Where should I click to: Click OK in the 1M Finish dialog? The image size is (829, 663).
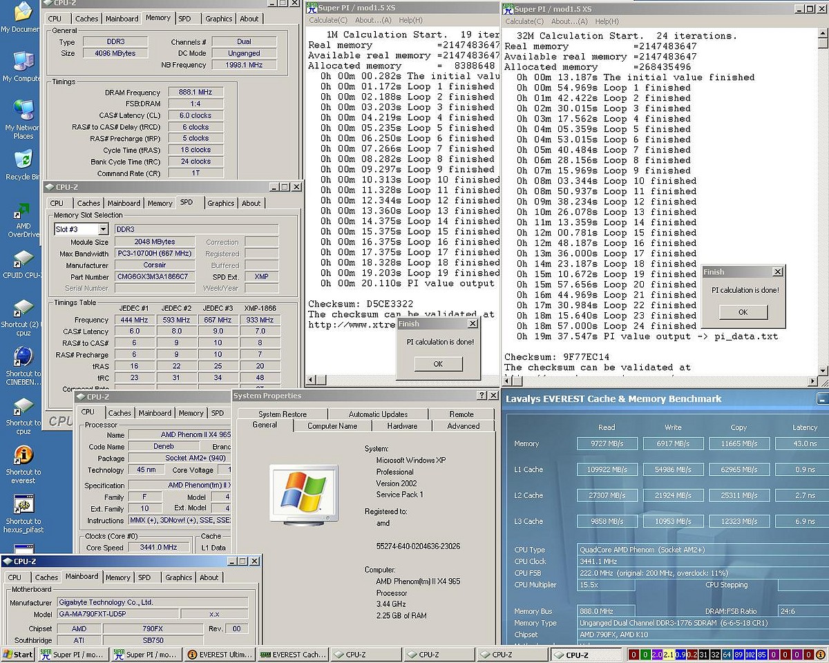[438, 364]
